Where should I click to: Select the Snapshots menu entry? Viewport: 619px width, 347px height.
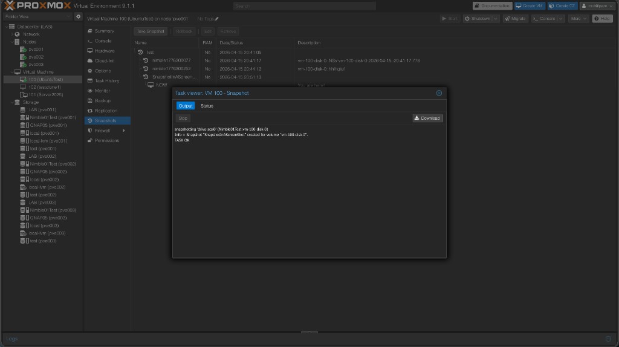(x=107, y=120)
